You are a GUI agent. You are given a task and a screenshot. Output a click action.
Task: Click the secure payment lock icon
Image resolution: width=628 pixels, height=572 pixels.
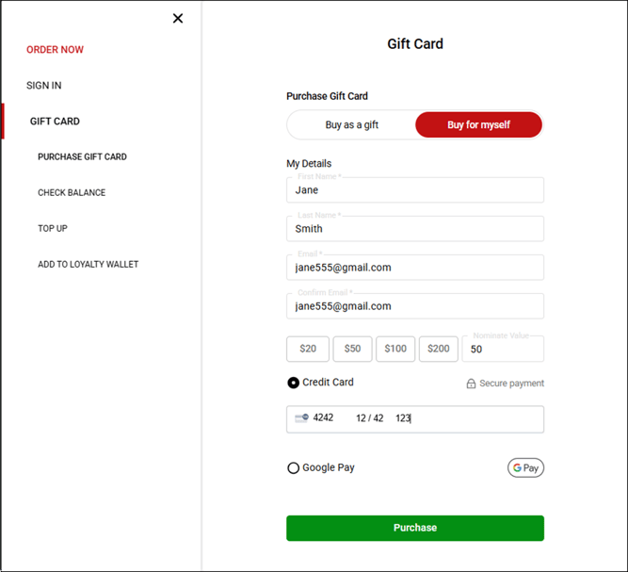[x=471, y=384]
